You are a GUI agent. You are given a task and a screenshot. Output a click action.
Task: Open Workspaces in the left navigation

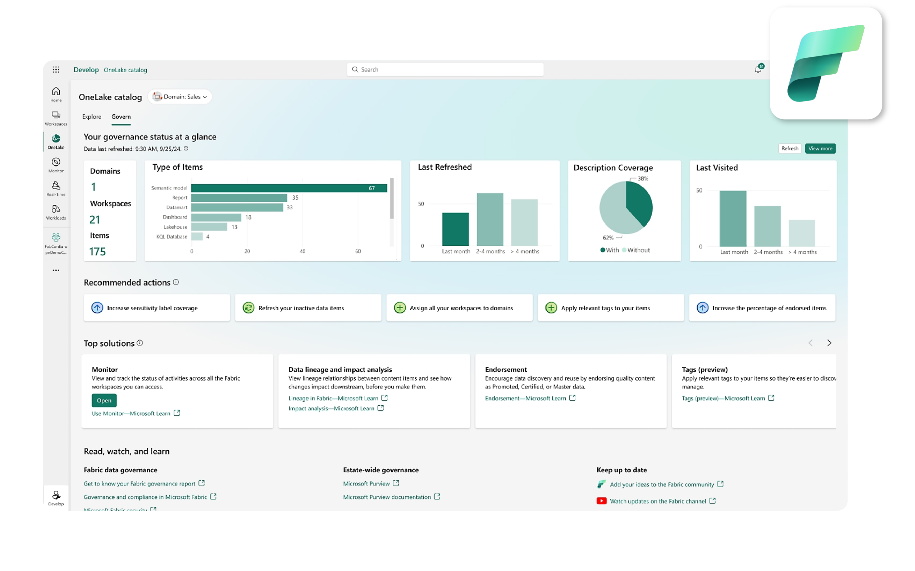tap(56, 118)
